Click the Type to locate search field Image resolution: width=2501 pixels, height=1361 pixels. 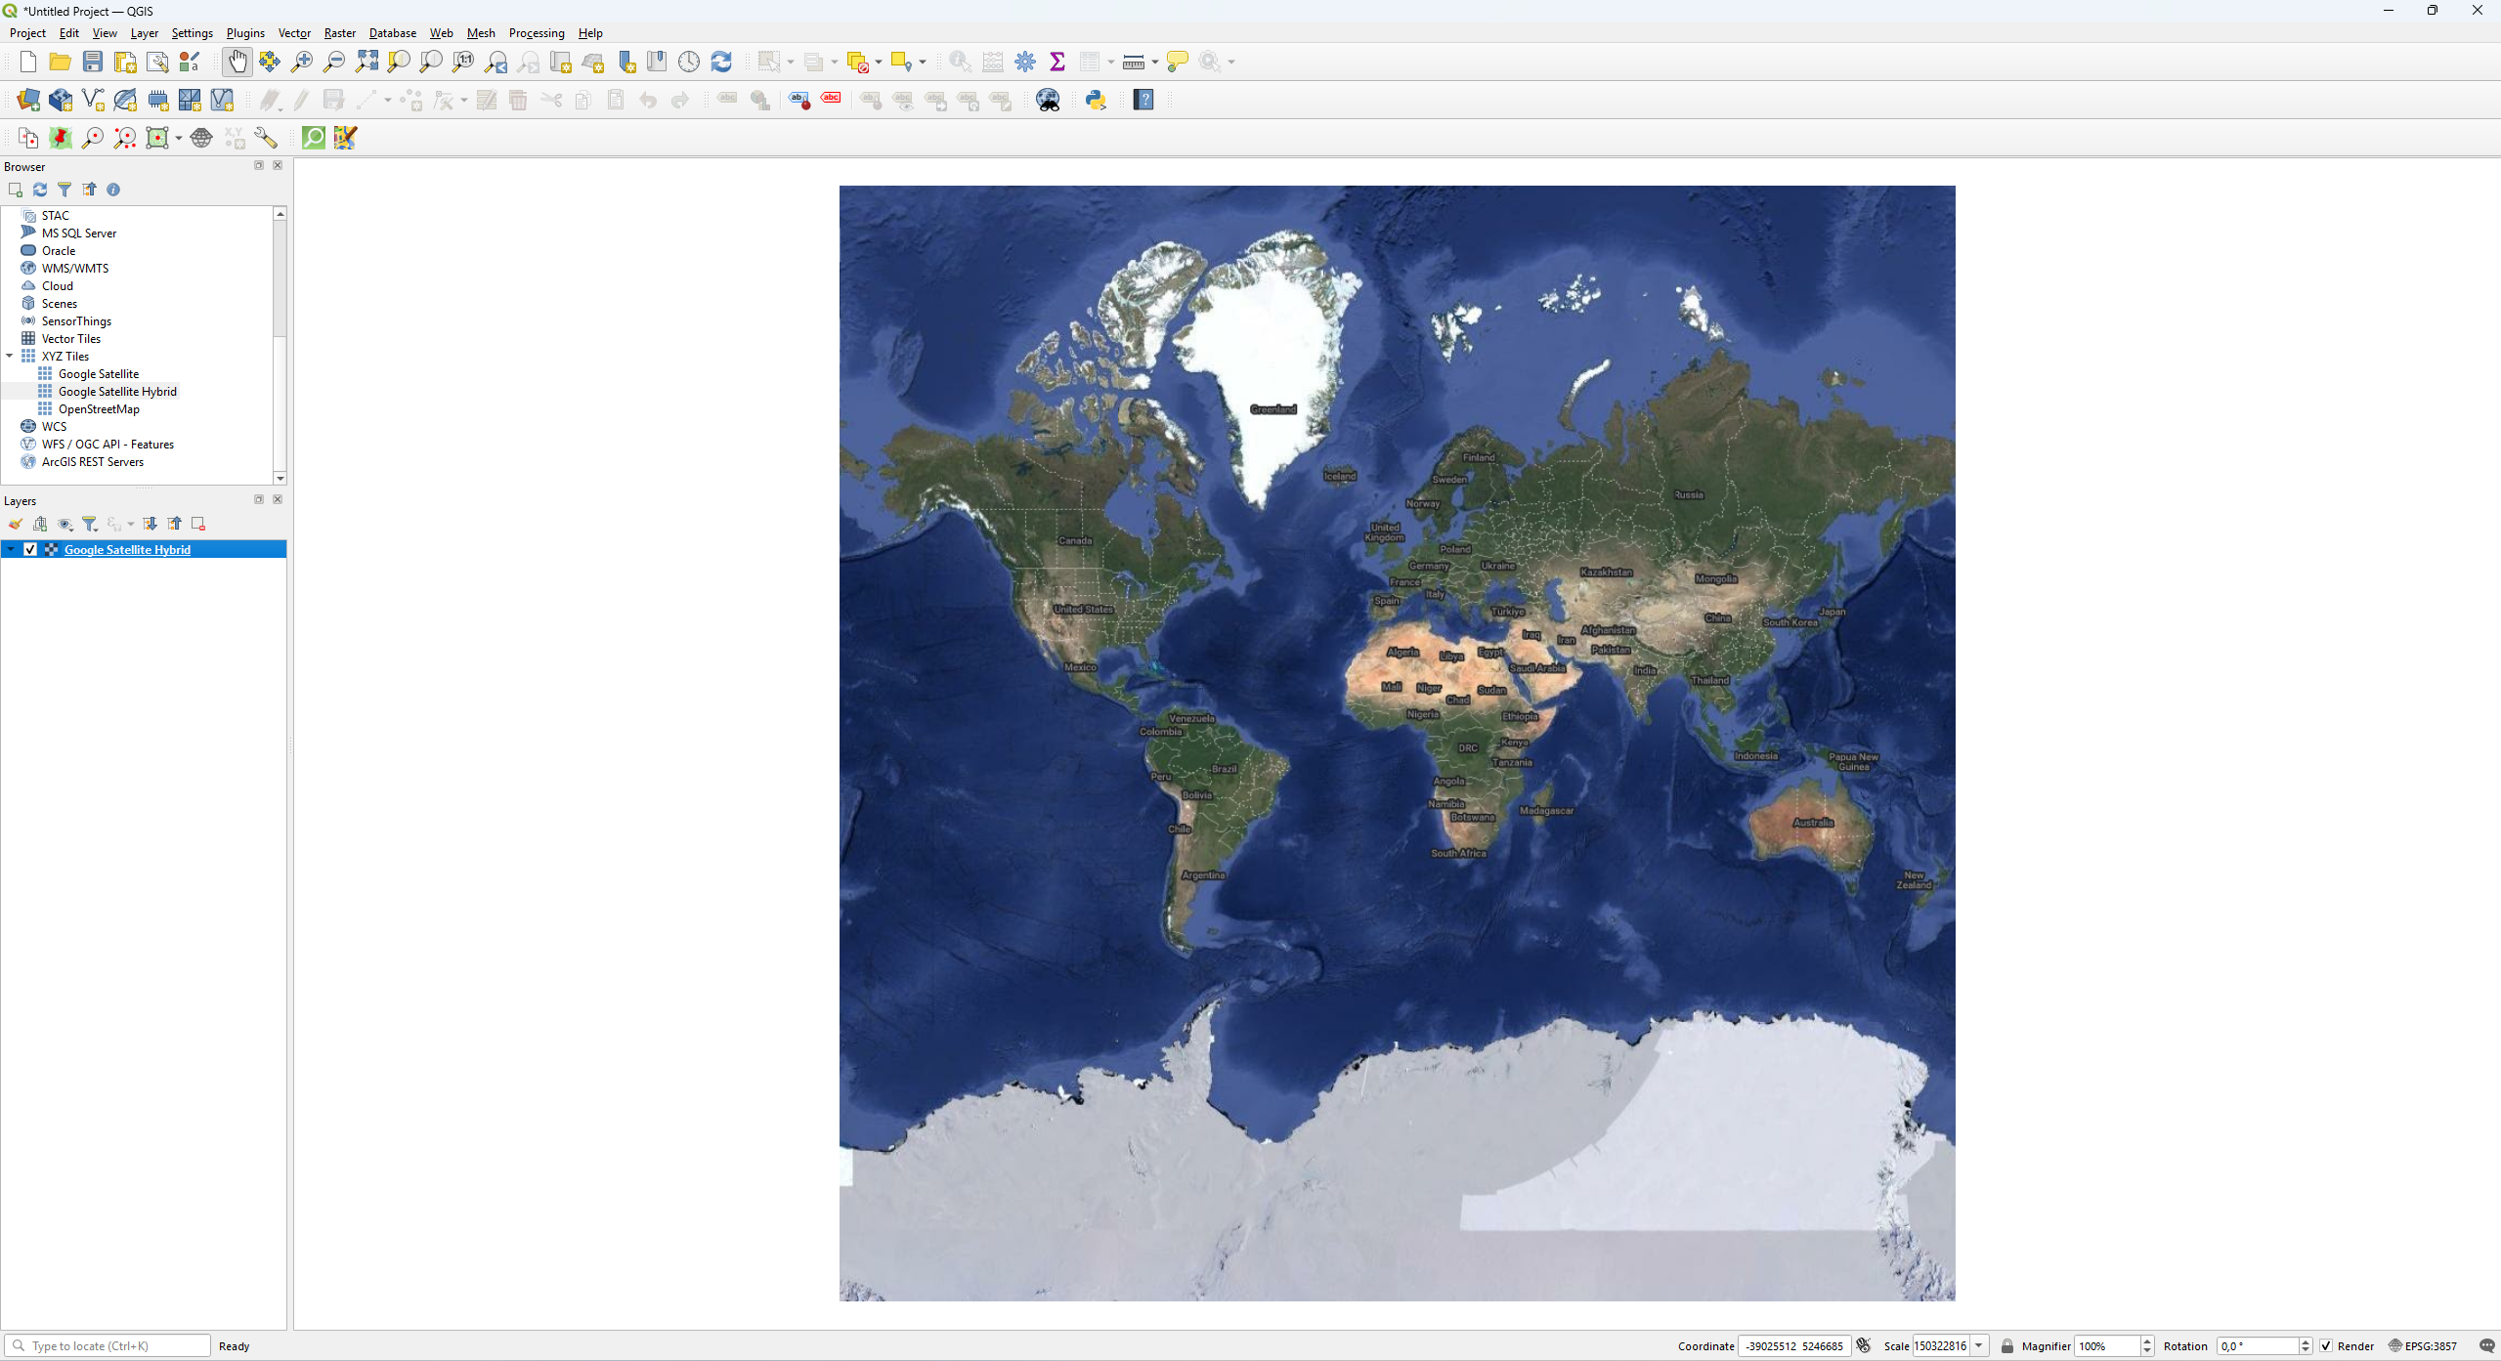click(108, 1345)
